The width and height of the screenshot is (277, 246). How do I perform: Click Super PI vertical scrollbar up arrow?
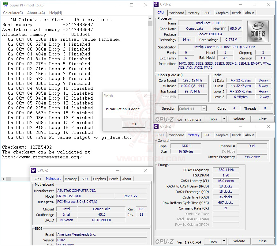(150, 19)
